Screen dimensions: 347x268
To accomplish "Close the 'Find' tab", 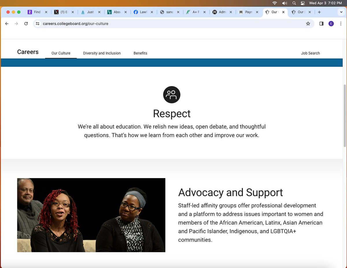I will click(46, 12).
